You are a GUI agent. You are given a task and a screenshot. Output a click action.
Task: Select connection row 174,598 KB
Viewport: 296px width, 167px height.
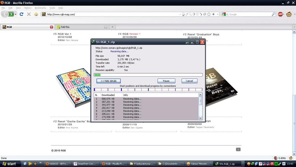click(146, 117)
